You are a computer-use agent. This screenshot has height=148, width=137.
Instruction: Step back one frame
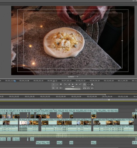[x=69, y=84]
